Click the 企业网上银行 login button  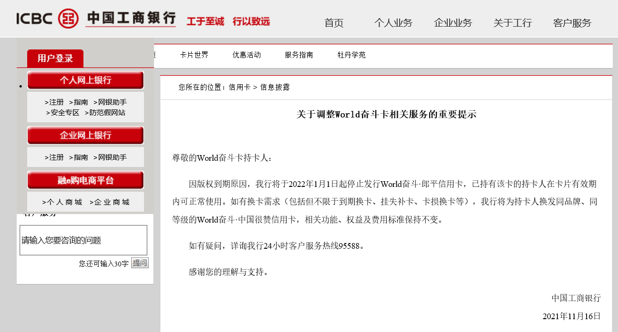[85, 135]
